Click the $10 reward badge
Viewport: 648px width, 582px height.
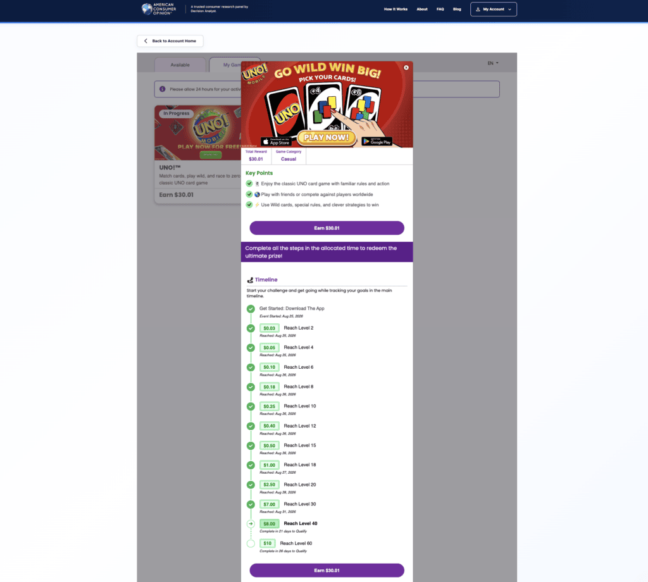[268, 543]
